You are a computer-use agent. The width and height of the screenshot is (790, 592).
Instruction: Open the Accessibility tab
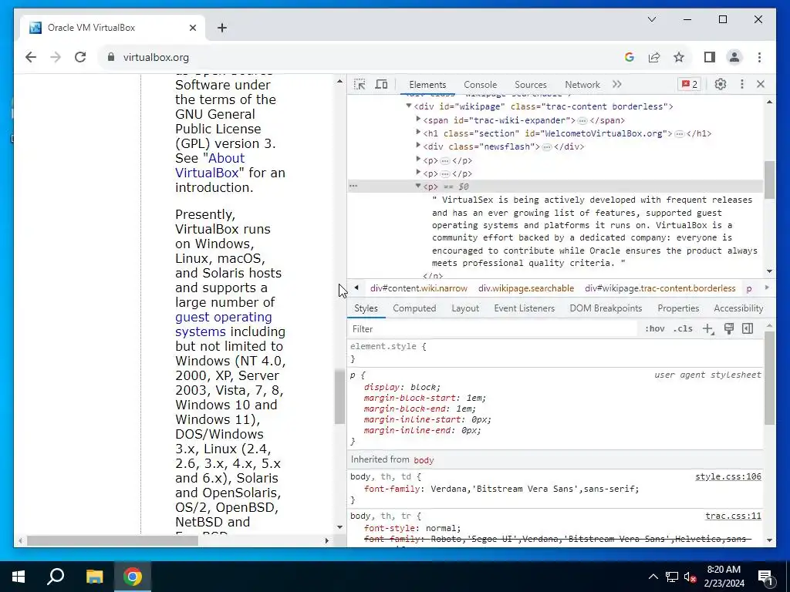(738, 308)
